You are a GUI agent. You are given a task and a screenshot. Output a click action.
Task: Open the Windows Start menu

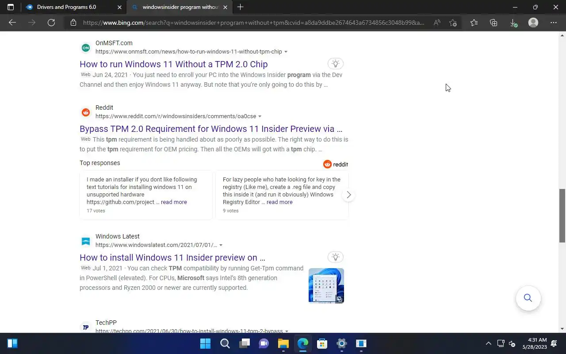click(206, 343)
